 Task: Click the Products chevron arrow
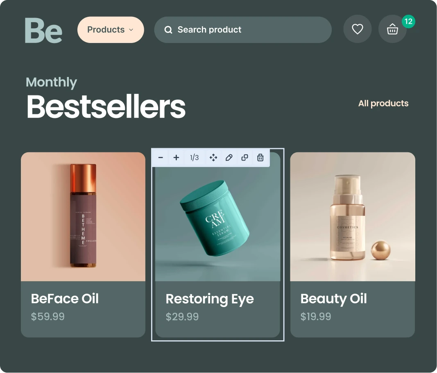pyautogui.click(x=131, y=30)
